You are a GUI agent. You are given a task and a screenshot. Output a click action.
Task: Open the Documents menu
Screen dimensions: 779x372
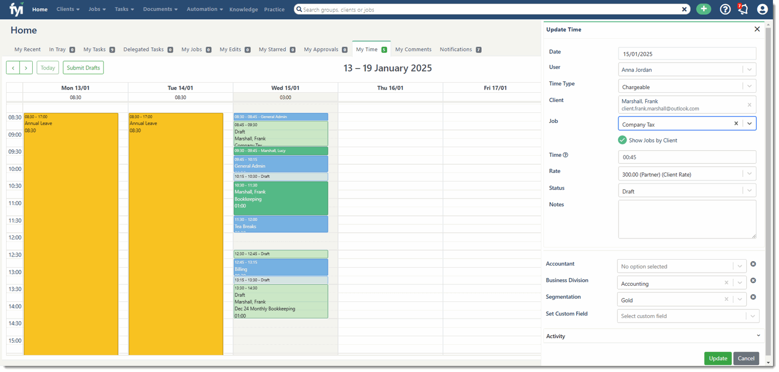point(160,9)
